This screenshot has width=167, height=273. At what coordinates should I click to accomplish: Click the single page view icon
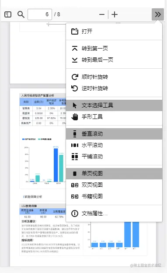[x=75, y=174]
